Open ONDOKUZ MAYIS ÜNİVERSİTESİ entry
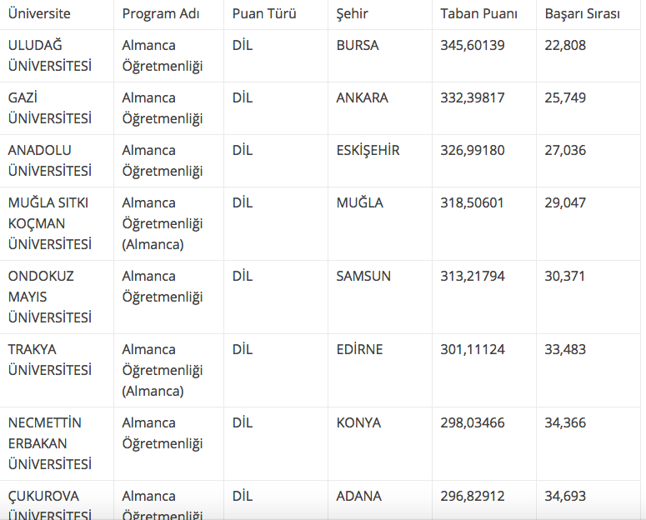The image size is (646, 520). 49,297
